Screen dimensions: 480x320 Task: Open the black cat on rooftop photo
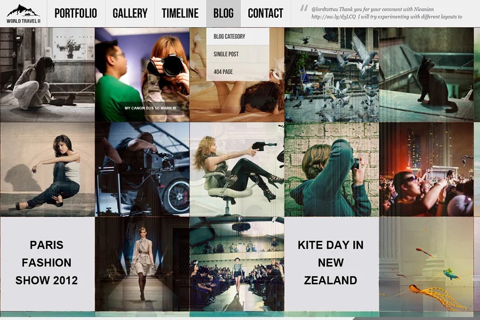tap(426, 75)
